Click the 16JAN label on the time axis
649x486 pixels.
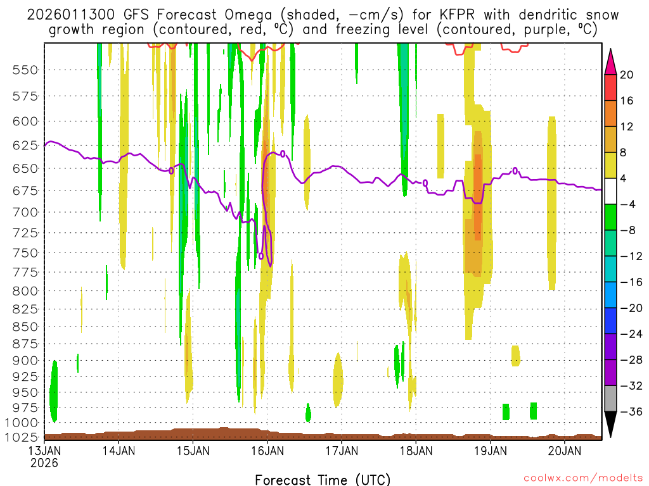coord(267,451)
